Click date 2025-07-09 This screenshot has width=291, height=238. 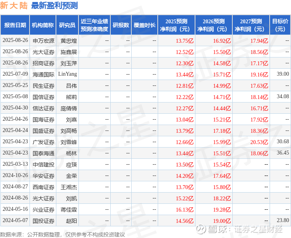tap(15, 74)
